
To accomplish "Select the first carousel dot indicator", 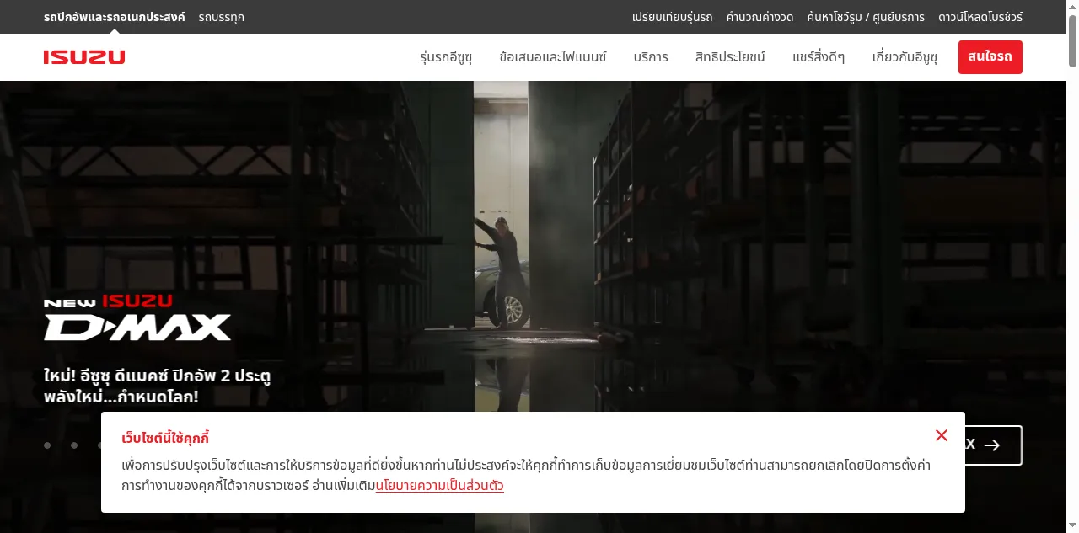I will (47, 445).
